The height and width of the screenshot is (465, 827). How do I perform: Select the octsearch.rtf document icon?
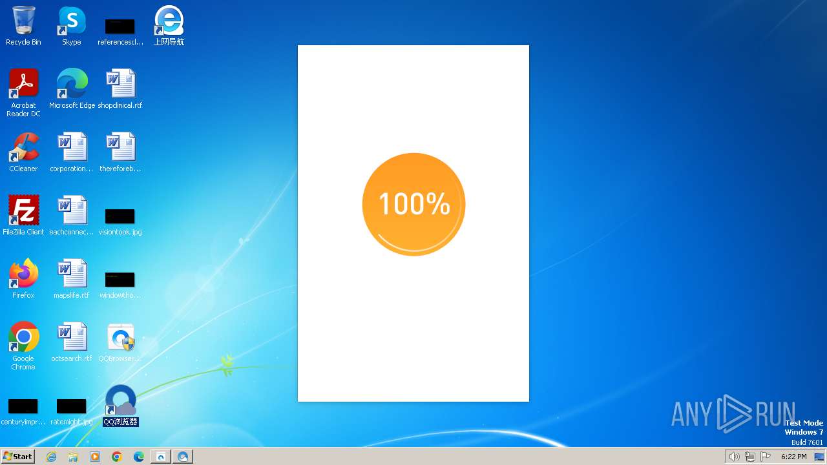[x=72, y=342]
